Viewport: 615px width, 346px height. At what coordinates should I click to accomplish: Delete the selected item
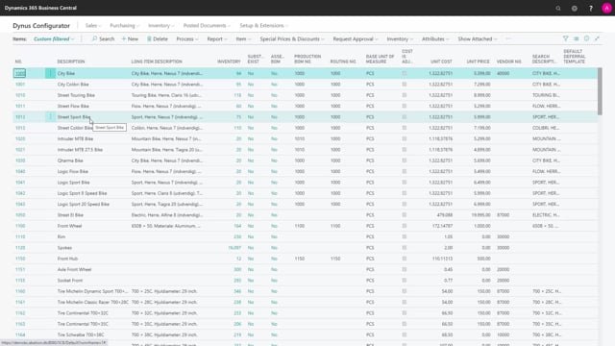point(158,38)
